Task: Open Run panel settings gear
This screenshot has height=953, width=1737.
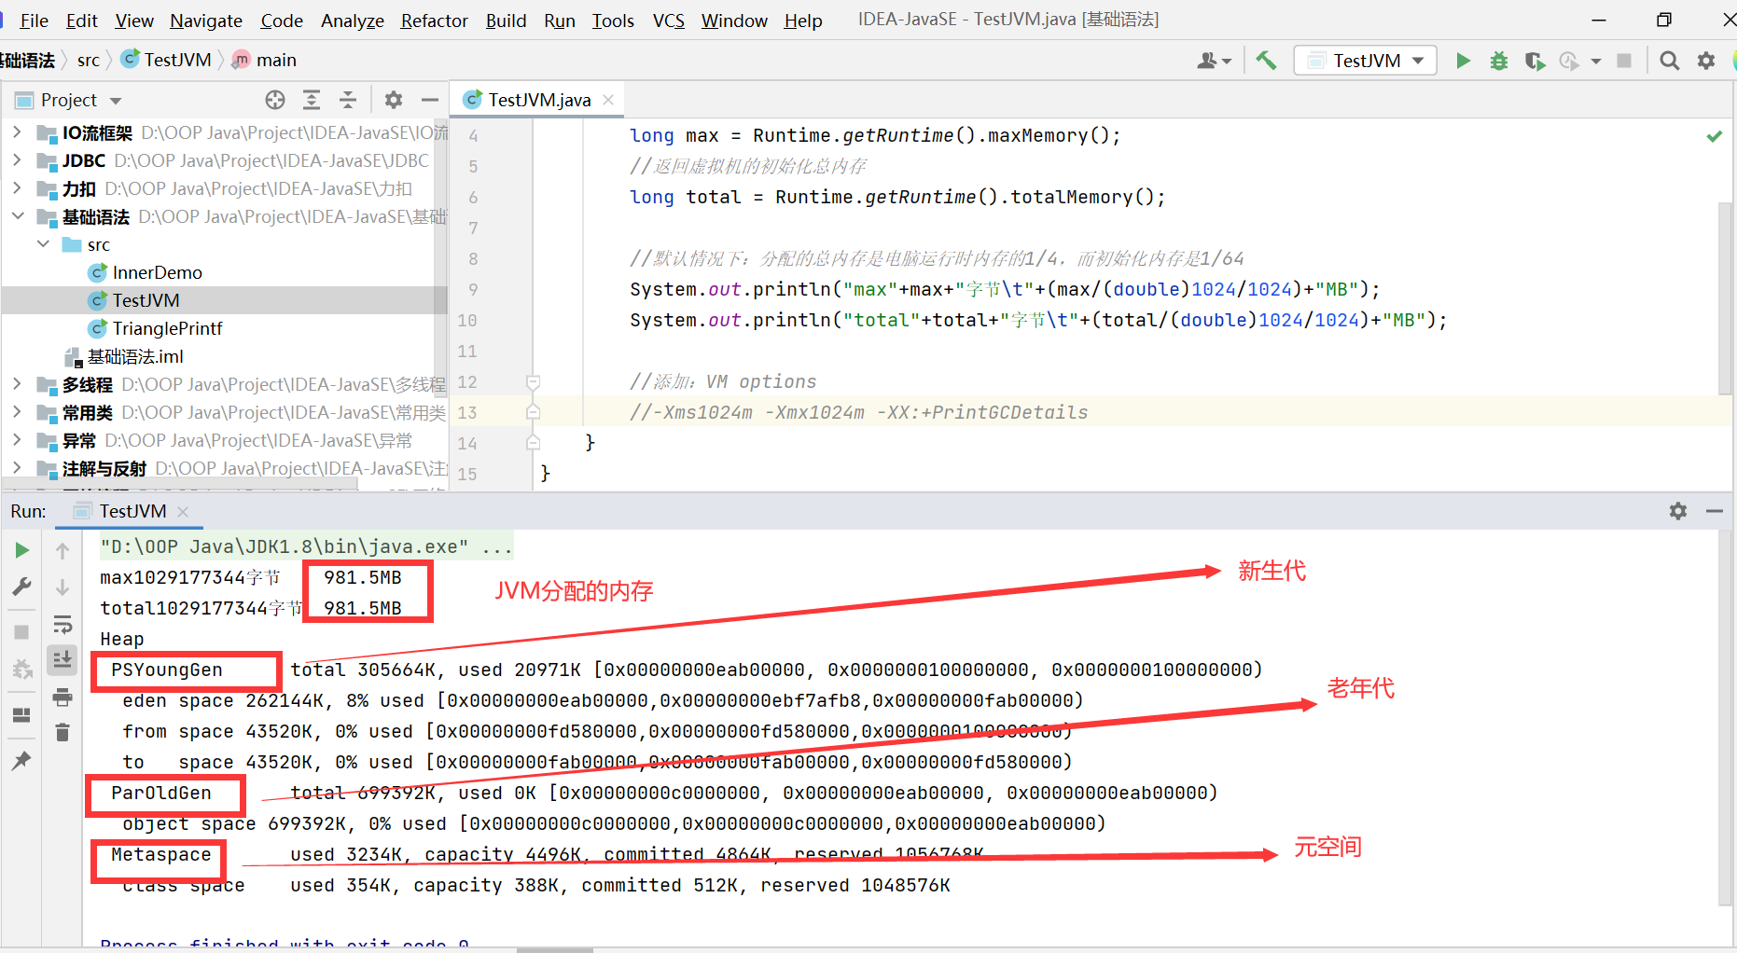Action: [x=1678, y=511]
